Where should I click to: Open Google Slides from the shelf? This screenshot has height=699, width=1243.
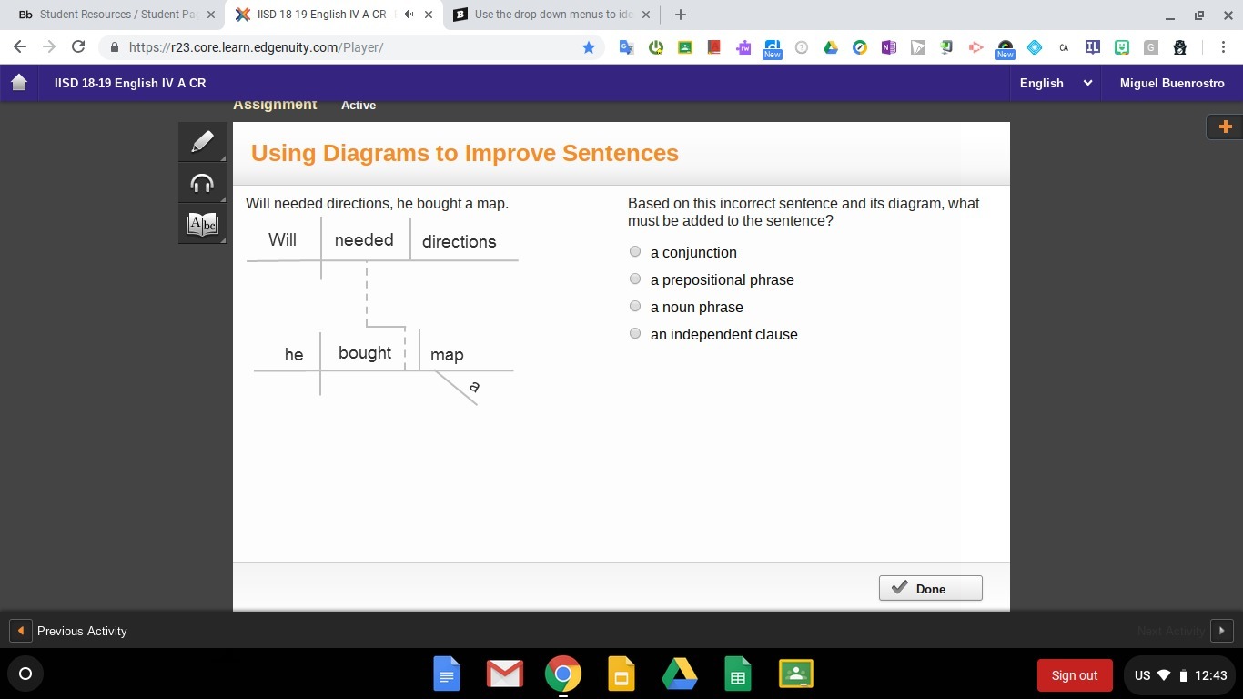pyautogui.click(x=621, y=674)
